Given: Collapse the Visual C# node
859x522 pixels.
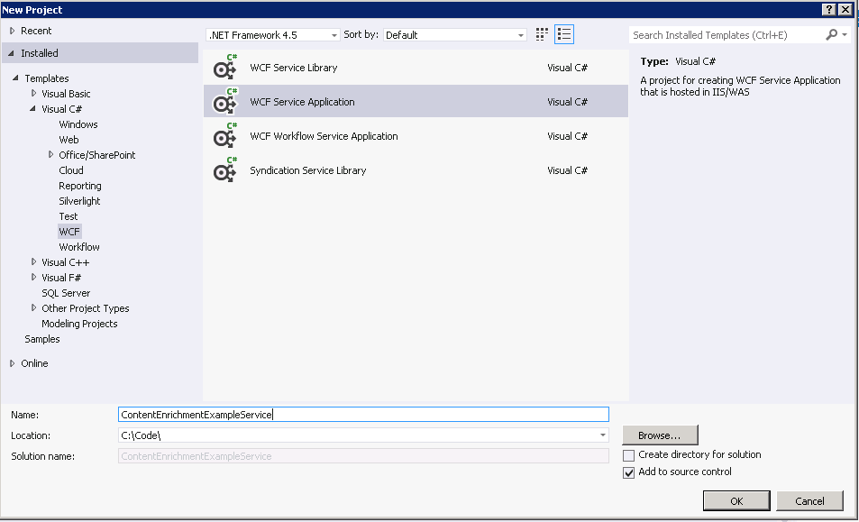Looking at the screenshot, I should [x=32, y=108].
